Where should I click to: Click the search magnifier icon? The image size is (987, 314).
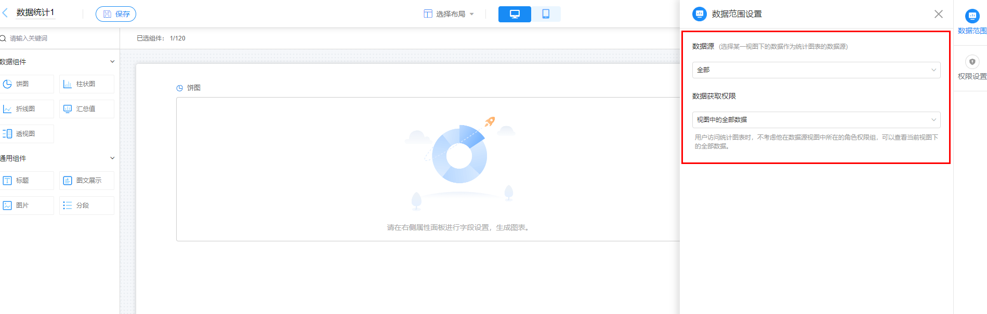[3, 38]
